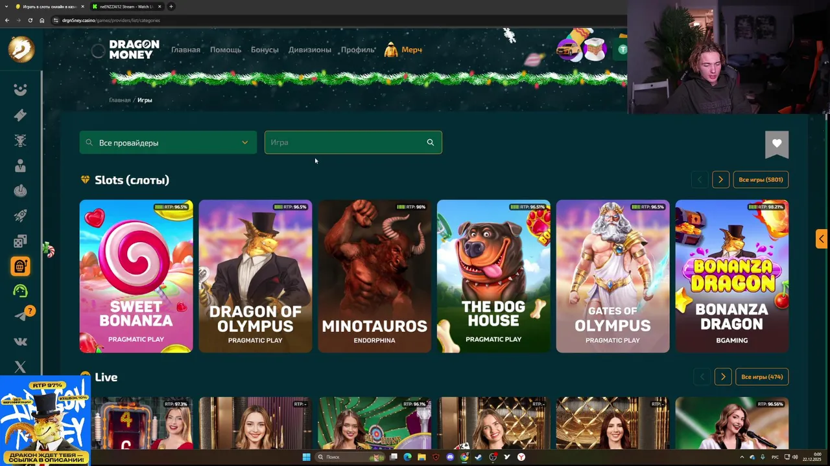
Task: Select the highlighted slot machine sidebar icon
Action: pyautogui.click(x=20, y=266)
